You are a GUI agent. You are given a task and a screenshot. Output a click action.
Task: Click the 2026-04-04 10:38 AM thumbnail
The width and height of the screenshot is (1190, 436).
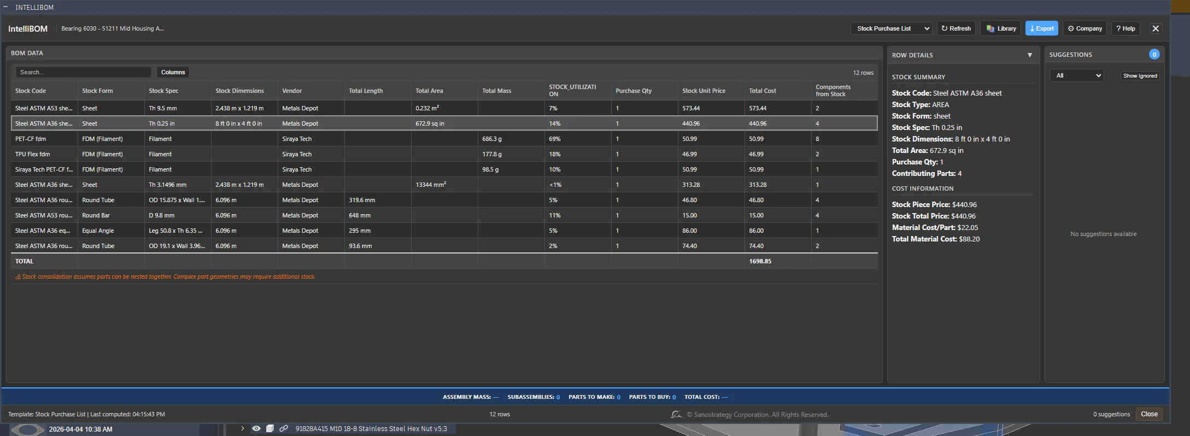pos(28,429)
